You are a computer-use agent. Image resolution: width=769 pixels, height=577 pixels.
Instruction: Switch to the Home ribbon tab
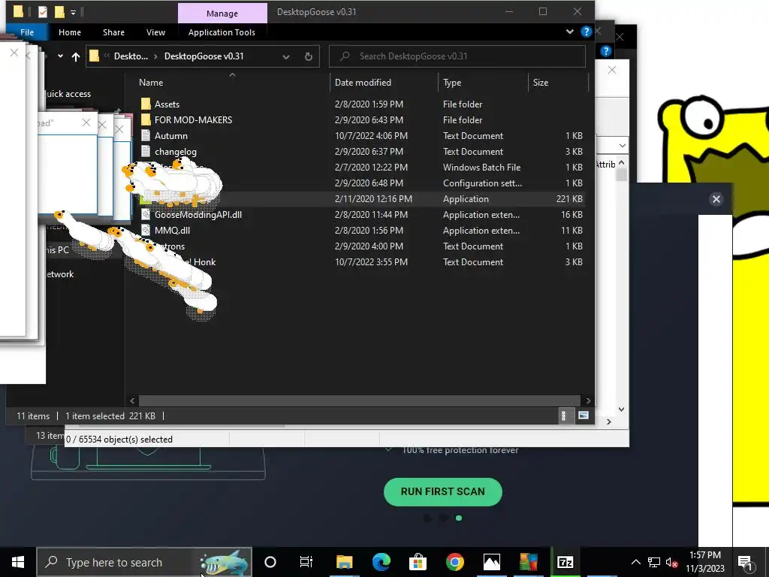point(70,32)
